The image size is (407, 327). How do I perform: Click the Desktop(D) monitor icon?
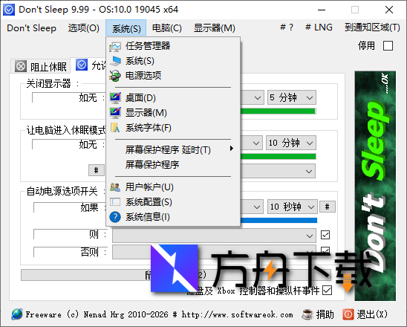(115, 98)
